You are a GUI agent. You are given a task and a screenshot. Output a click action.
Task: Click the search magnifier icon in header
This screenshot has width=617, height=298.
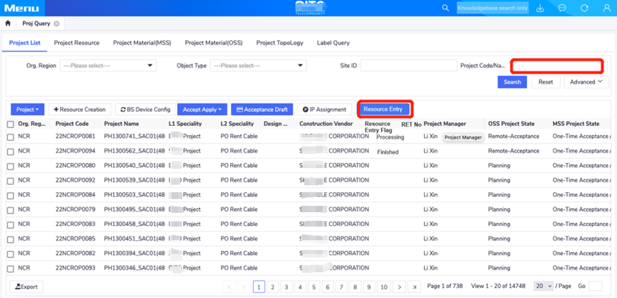(x=445, y=8)
